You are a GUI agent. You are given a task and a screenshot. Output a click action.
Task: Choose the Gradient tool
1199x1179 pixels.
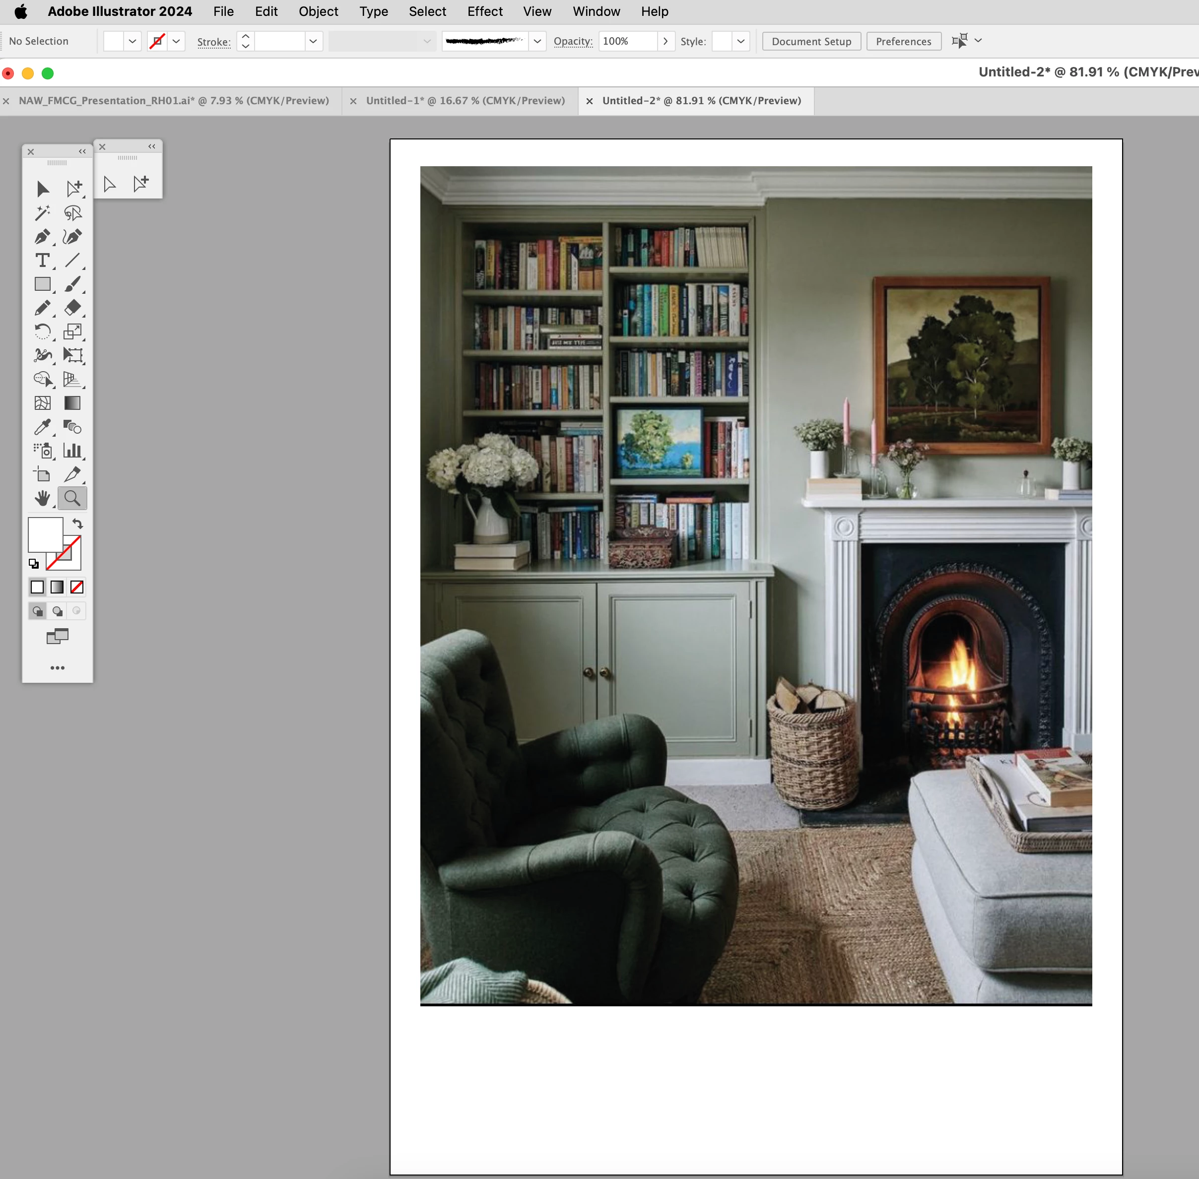coord(72,403)
